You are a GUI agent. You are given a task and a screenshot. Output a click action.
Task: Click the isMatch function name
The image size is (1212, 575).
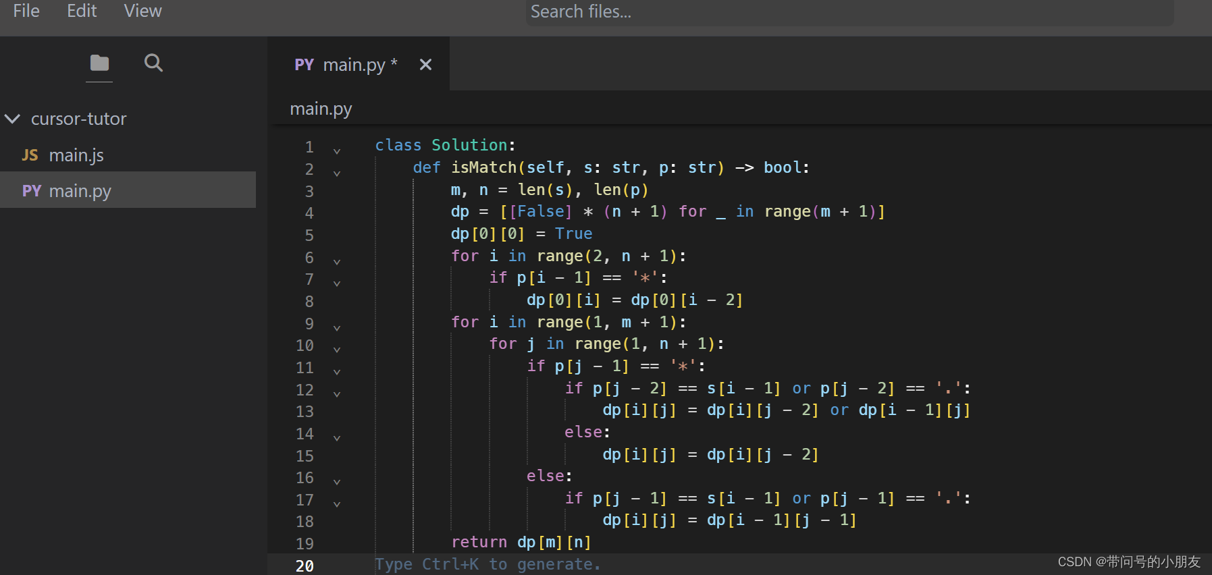click(483, 167)
